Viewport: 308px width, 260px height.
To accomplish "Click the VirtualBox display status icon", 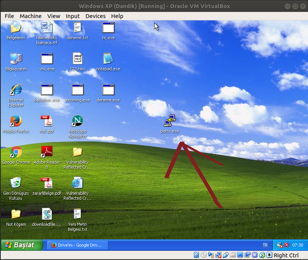I will click(240, 255).
